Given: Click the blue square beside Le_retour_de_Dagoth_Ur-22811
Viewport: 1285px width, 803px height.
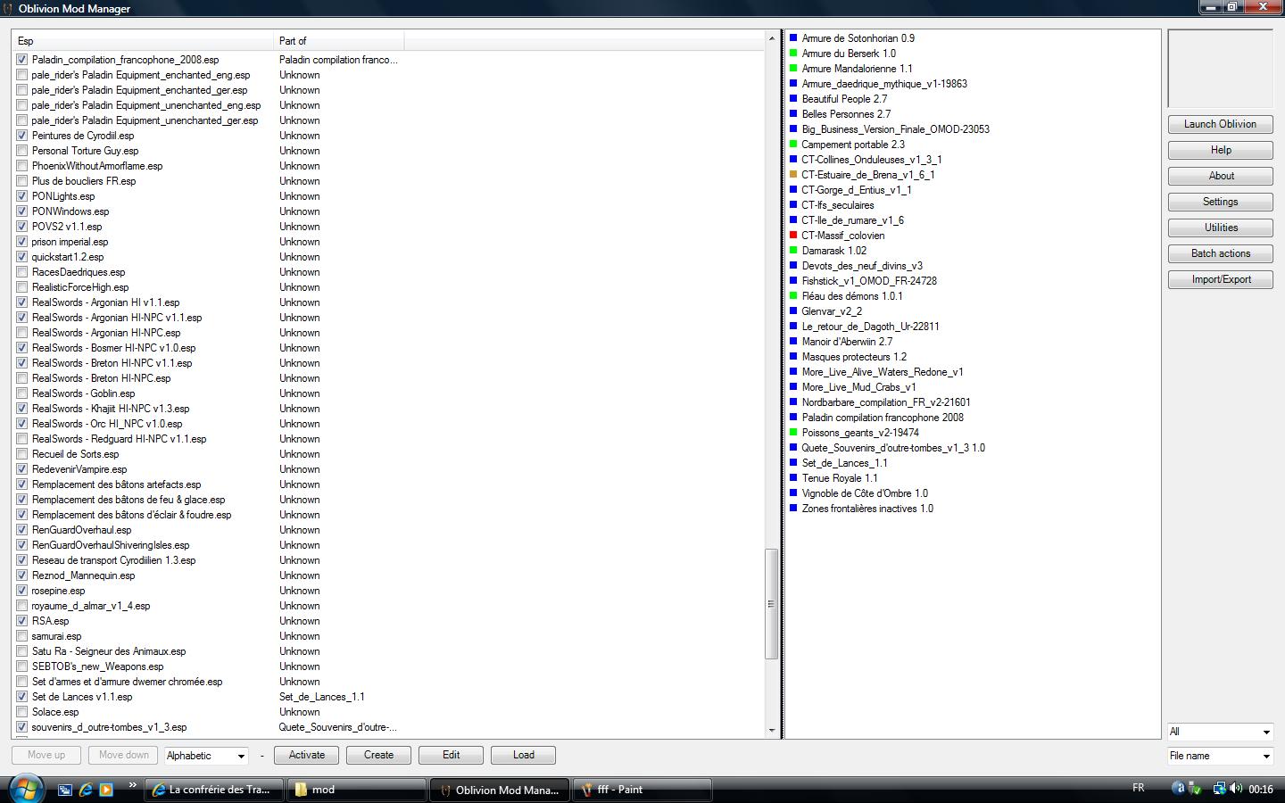Looking at the screenshot, I should [793, 327].
